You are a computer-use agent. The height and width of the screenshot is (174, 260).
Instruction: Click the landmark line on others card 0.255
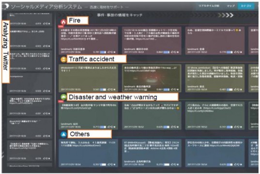138,161
